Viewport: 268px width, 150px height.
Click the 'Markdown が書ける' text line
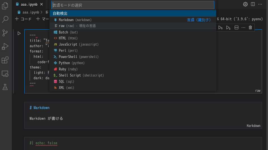46,118
